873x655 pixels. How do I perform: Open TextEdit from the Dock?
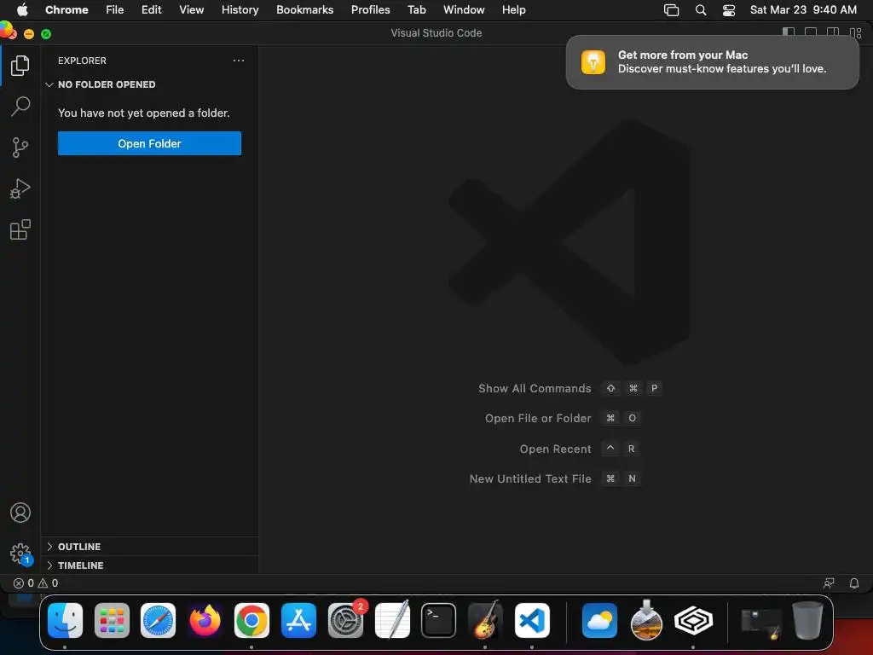click(x=392, y=620)
